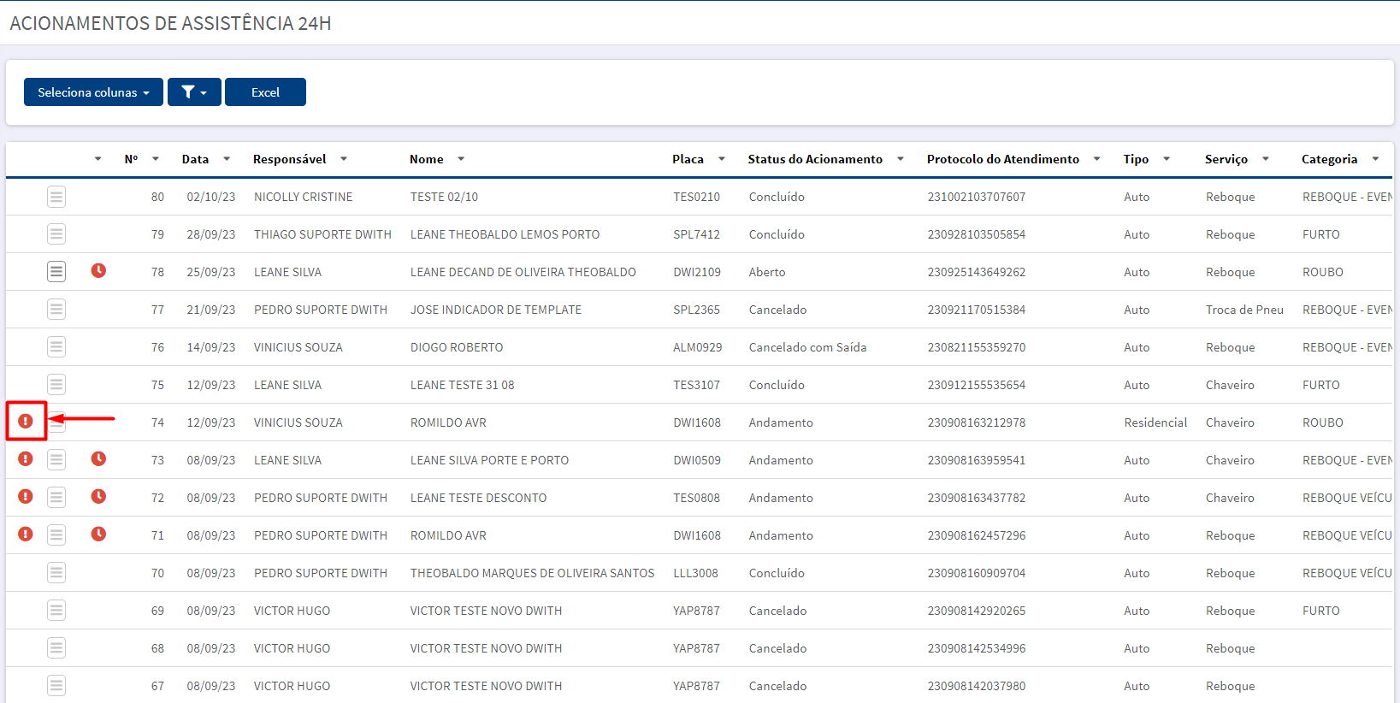This screenshot has height=703, width=1400.
Task: Open the funnel filter dropdown
Action: (194, 92)
